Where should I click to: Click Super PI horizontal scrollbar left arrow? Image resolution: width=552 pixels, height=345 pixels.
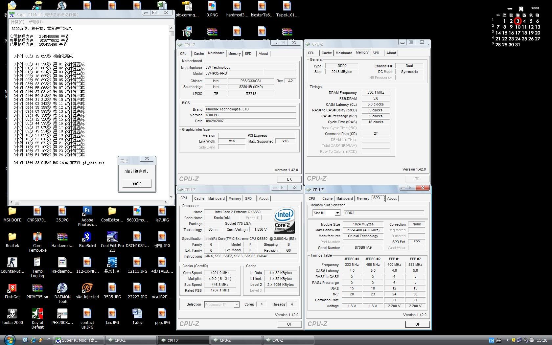tap(11, 202)
